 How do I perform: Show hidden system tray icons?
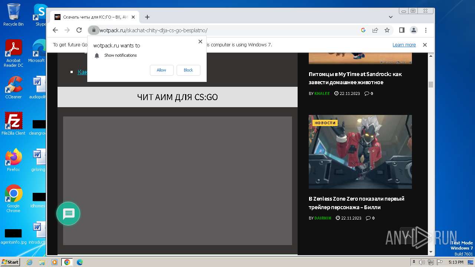(414, 262)
